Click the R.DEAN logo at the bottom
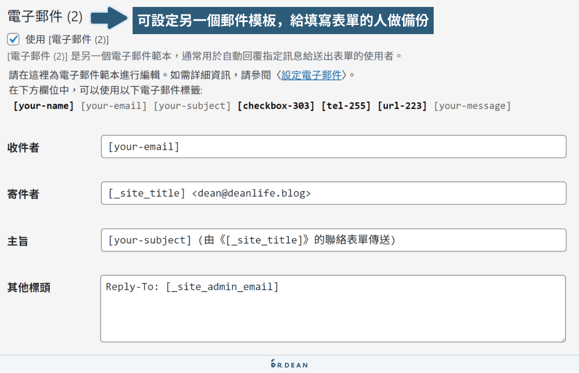The image size is (579, 373). (x=289, y=364)
